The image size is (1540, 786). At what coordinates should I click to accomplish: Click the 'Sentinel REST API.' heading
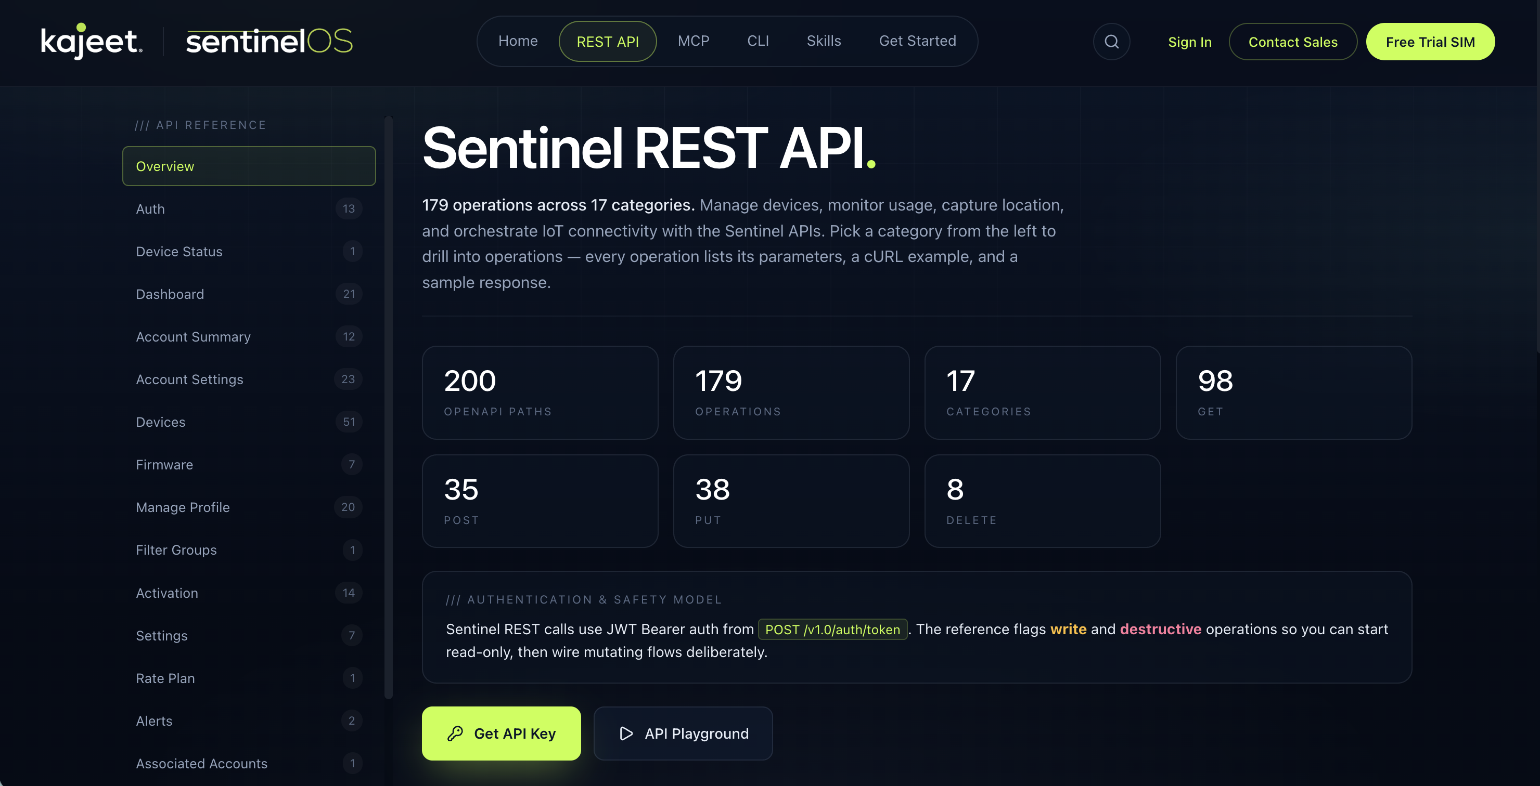pos(649,148)
